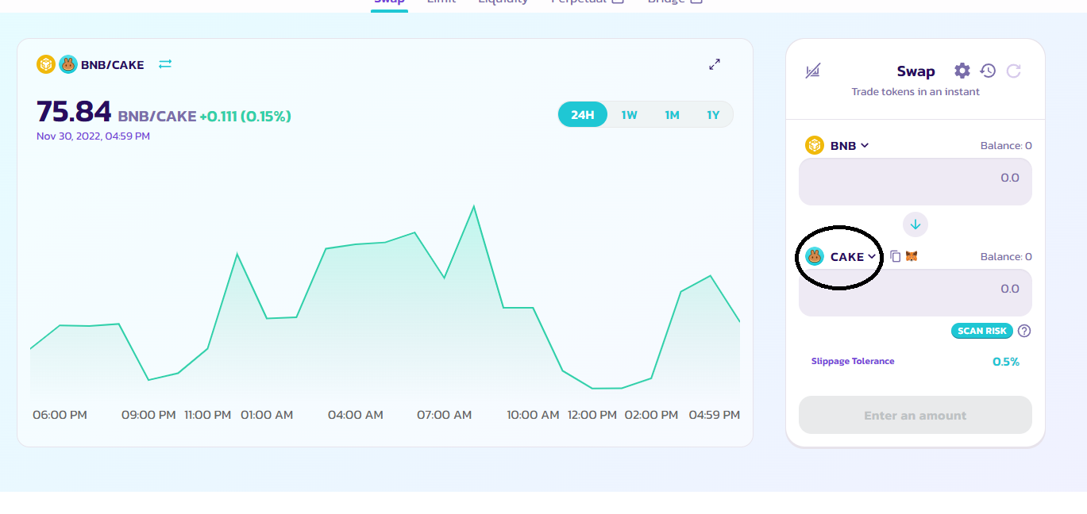Open the BNB token dropdown

click(x=838, y=145)
